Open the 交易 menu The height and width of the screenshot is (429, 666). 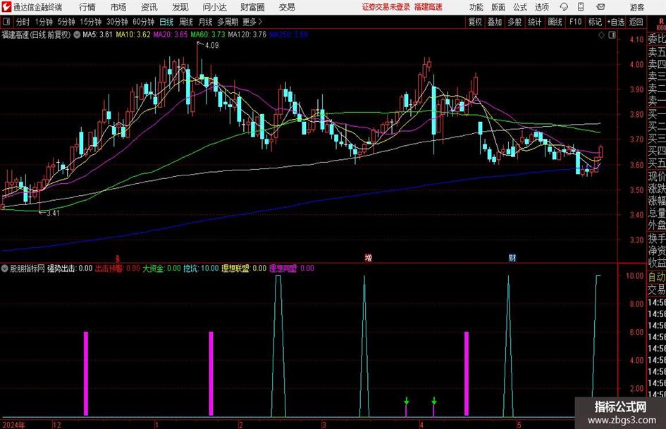click(287, 7)
